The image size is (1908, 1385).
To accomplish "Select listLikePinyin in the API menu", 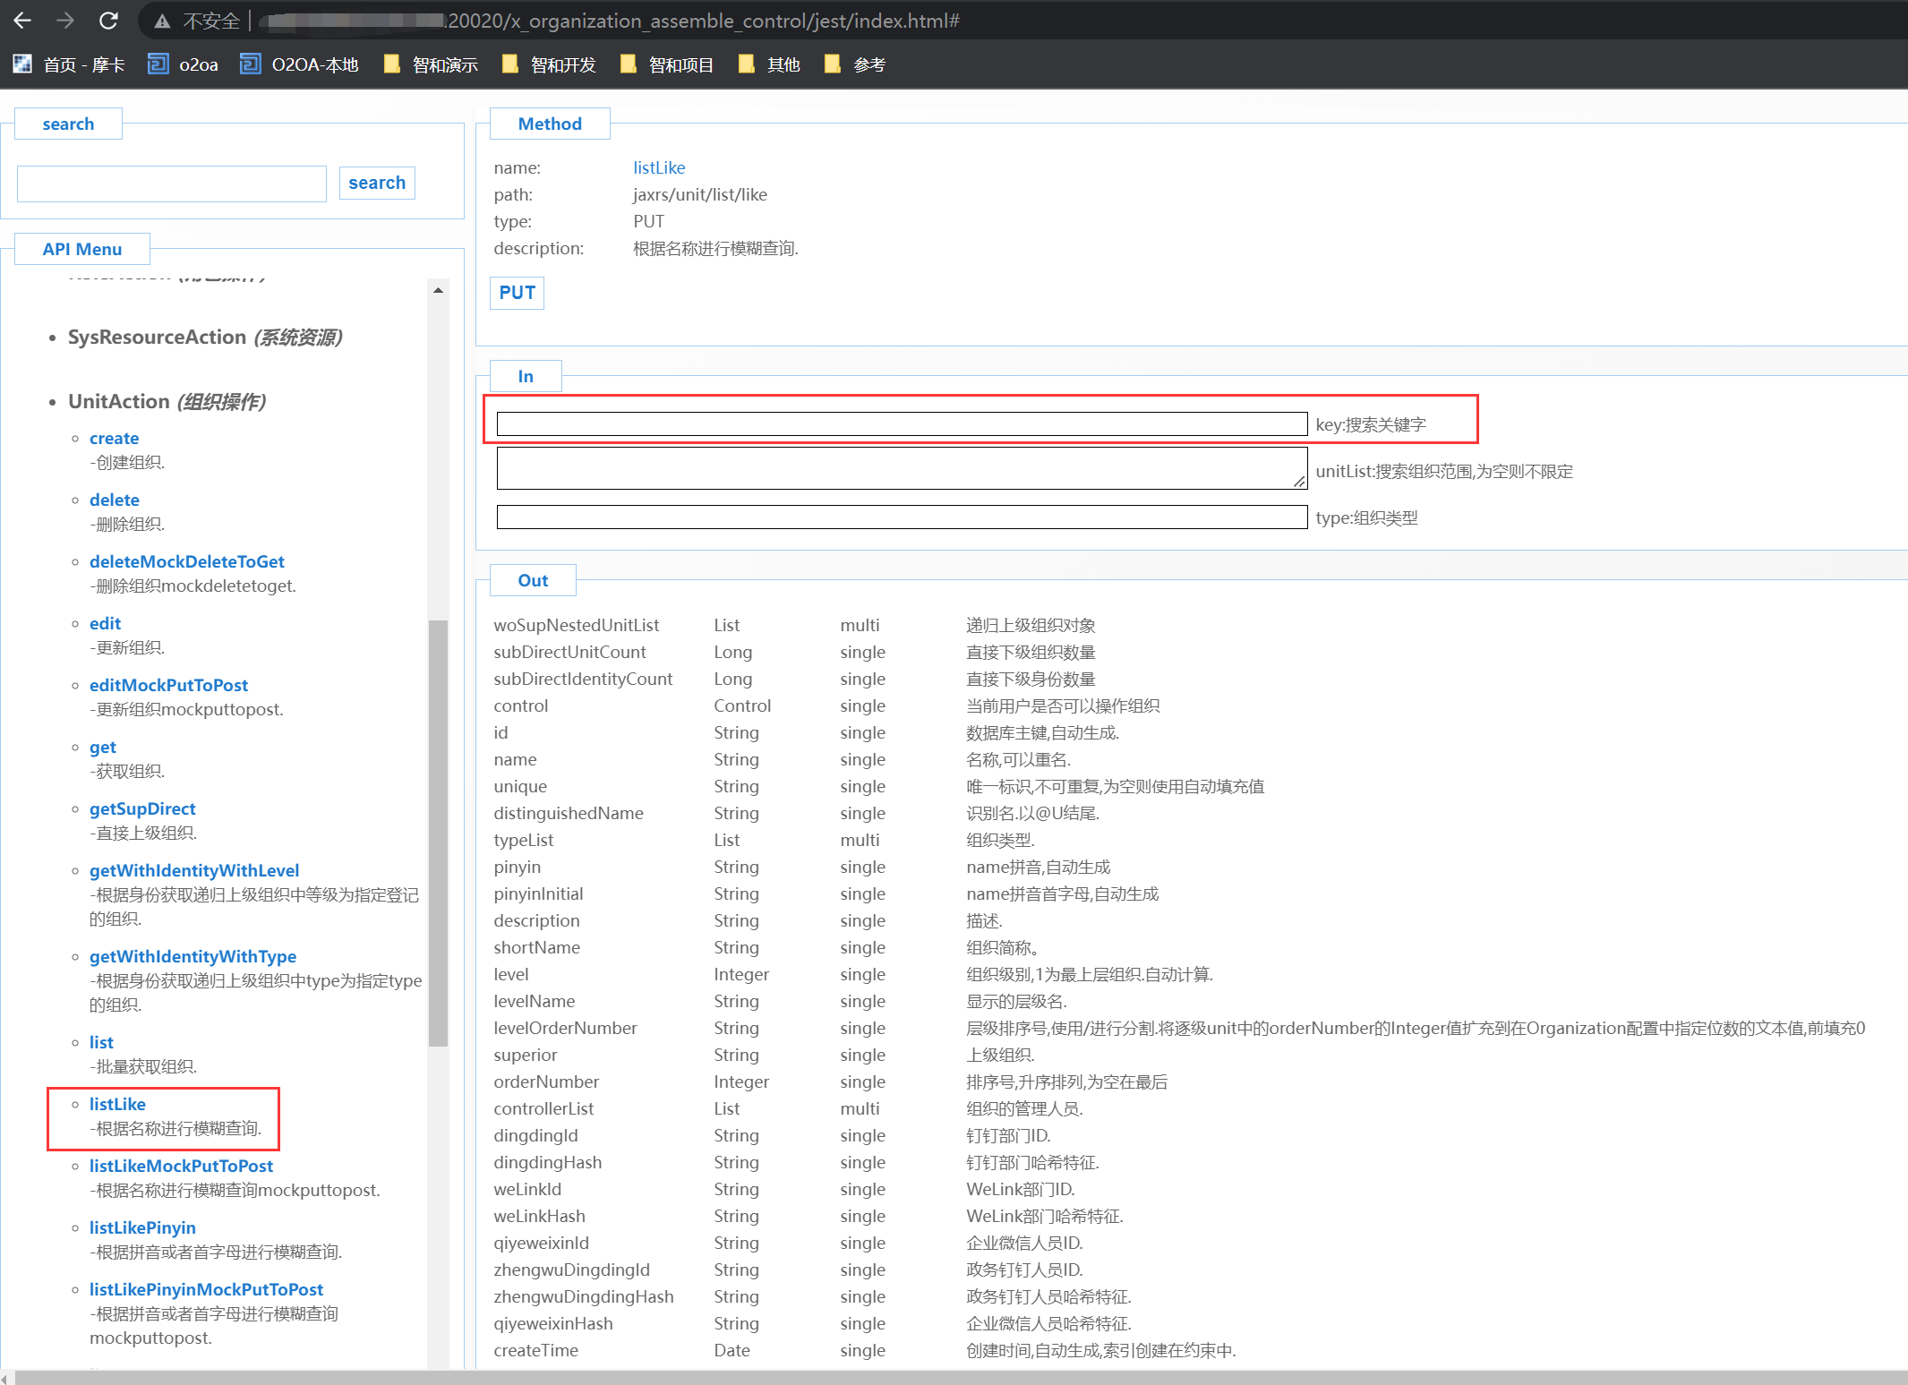I will [x=142, y=1227].
